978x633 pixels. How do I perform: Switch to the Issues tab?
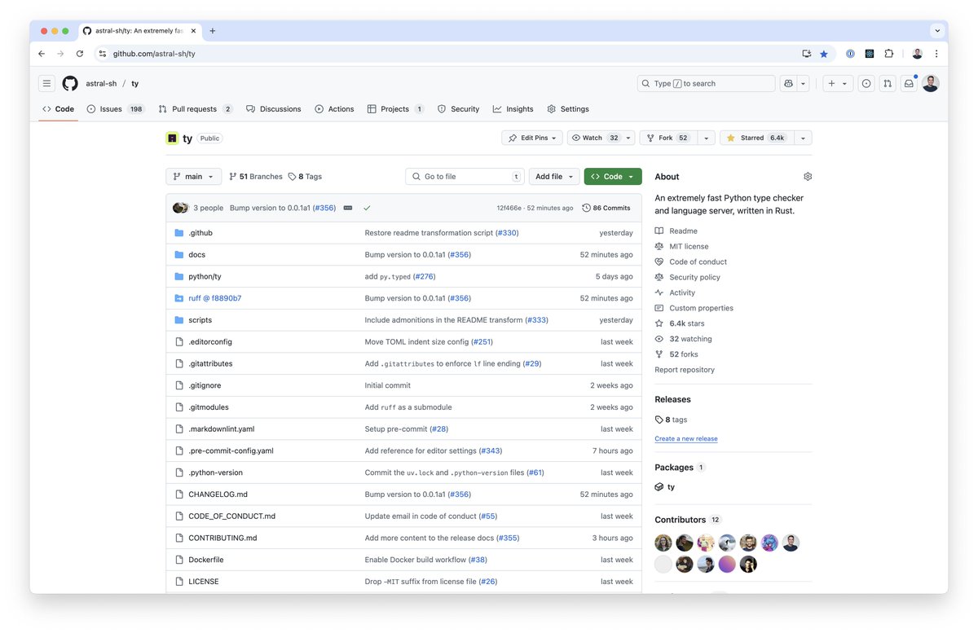tap(116, 109)
